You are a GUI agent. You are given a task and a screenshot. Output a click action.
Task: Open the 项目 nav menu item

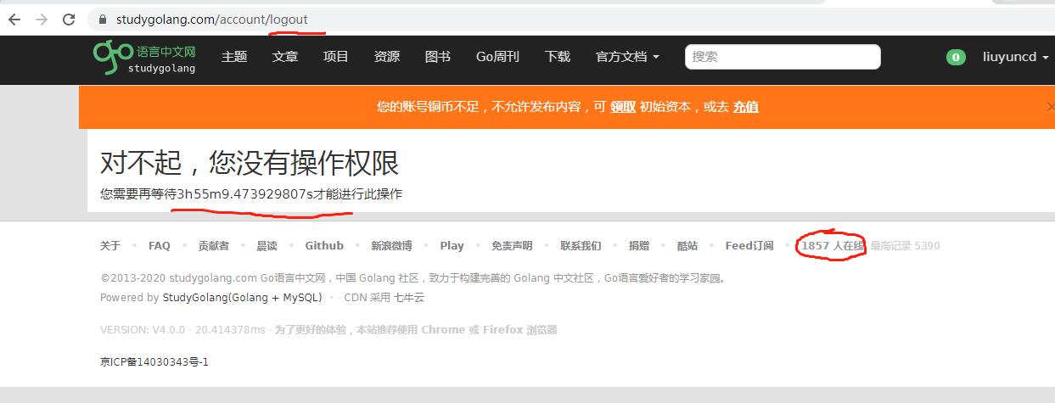pyautogui.click(x=336, y=57)
